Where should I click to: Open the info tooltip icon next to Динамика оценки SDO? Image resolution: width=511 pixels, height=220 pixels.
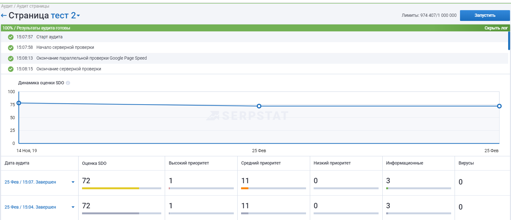[x=68, y=83]
